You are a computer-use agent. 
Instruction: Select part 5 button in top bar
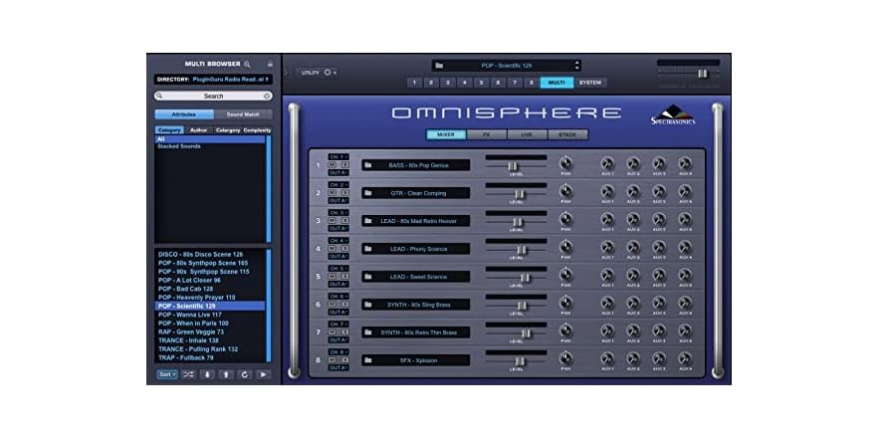(x=482, y=83)
